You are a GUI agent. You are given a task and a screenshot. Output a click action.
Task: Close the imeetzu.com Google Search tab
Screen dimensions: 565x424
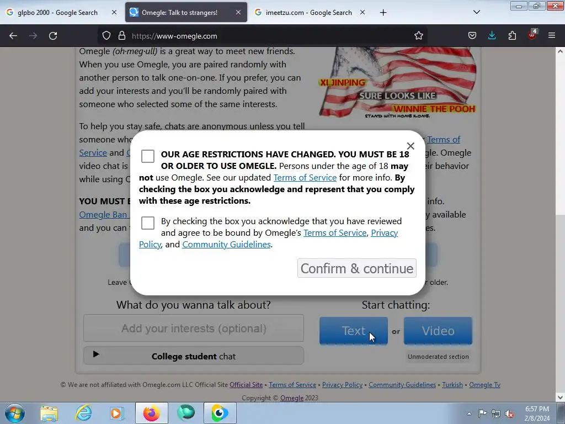363,12
